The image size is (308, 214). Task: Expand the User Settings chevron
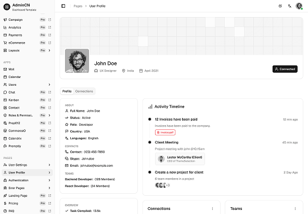pos(49,165)
